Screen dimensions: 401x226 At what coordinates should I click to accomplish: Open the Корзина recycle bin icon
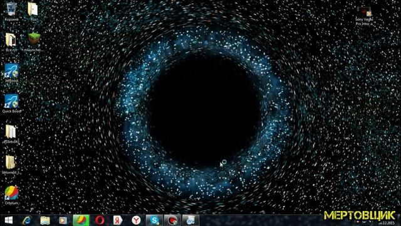click(x=11, y=11)
